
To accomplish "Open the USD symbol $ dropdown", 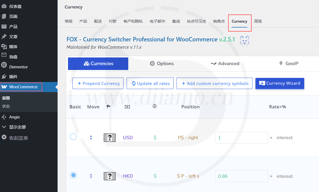I will point(155,138).
